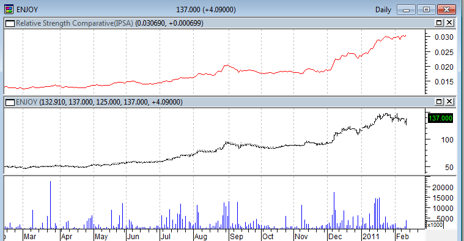Close the Relative Strength Comparative pane
The image size is (464, 241).
(x=449, y=23)
